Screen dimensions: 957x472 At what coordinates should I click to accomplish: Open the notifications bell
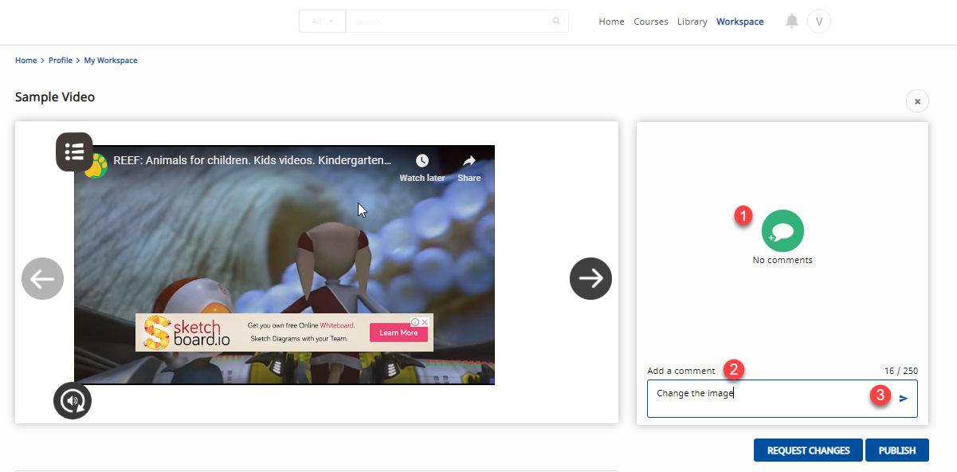pyautogui.click(x=791, y=22)
